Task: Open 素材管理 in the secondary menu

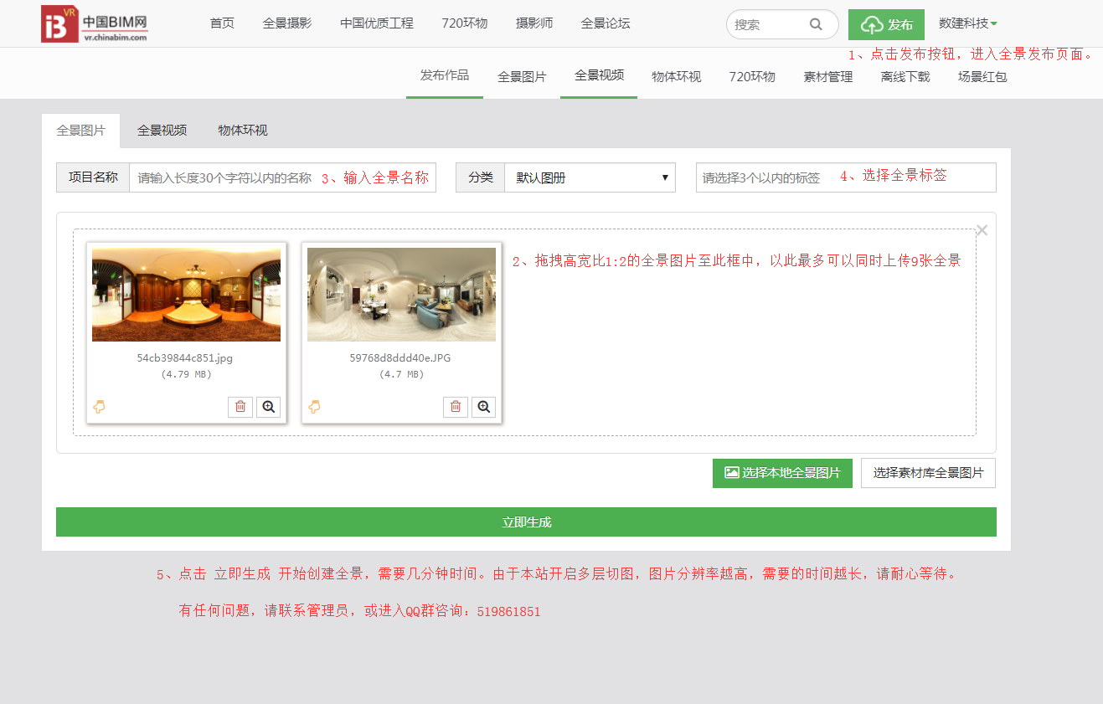Action: (x=828, y=76)
